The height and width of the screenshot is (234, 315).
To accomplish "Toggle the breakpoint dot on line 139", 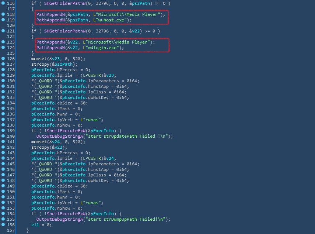I will tap(3, 130).
